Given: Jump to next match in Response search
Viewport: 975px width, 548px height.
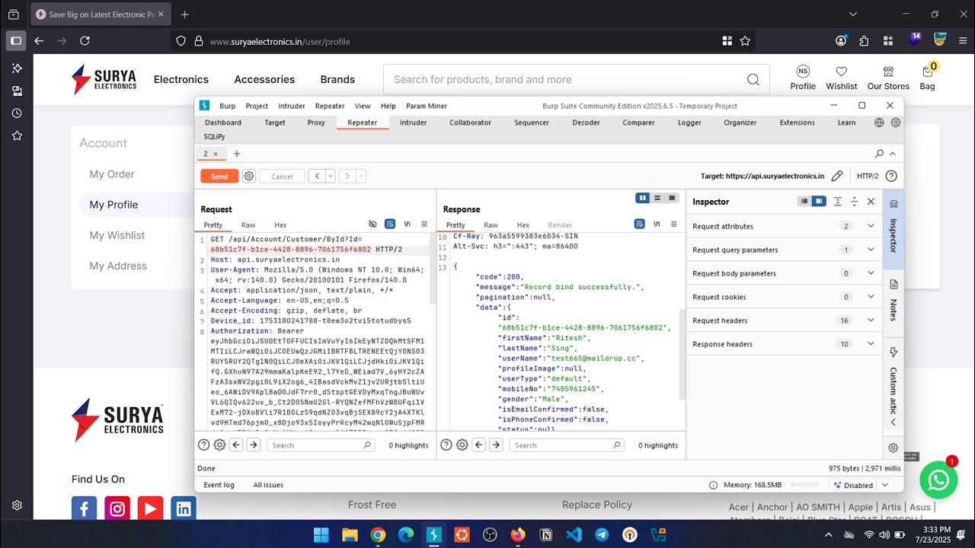Looking at the screenshot, I should coord(496,445).
